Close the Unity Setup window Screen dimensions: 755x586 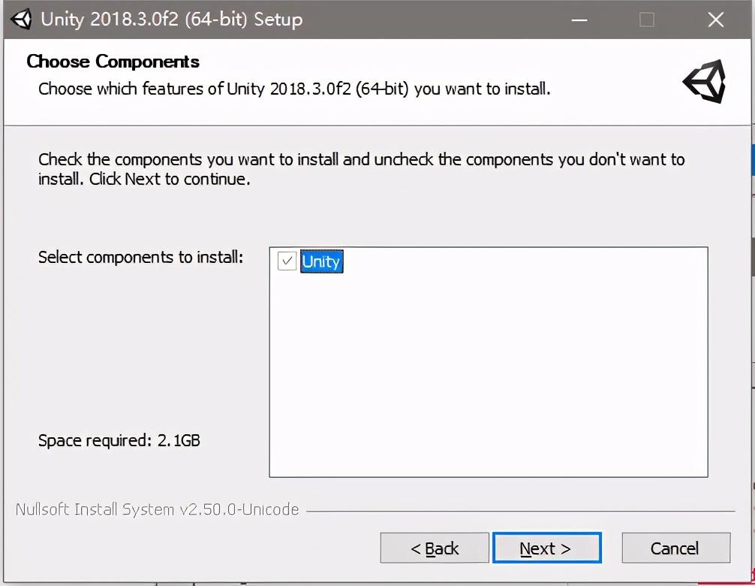tap(716, 20)
